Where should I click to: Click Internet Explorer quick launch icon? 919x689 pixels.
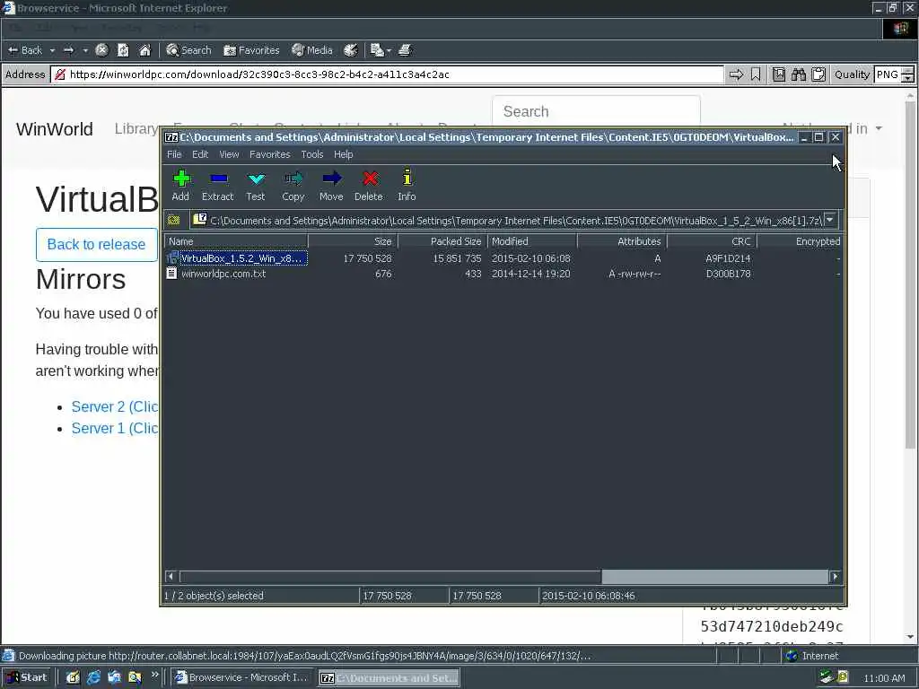point(93,678)
